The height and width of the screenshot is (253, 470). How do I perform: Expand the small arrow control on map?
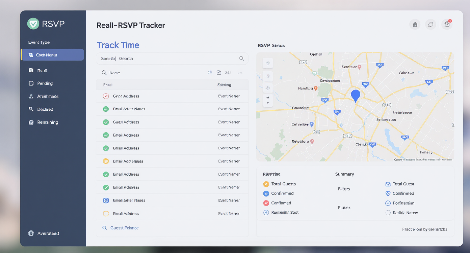tap(268, 100)
